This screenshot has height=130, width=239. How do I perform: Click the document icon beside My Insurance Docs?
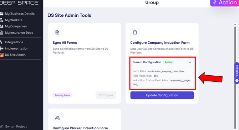pyautogui.click(x=1, y=33)
